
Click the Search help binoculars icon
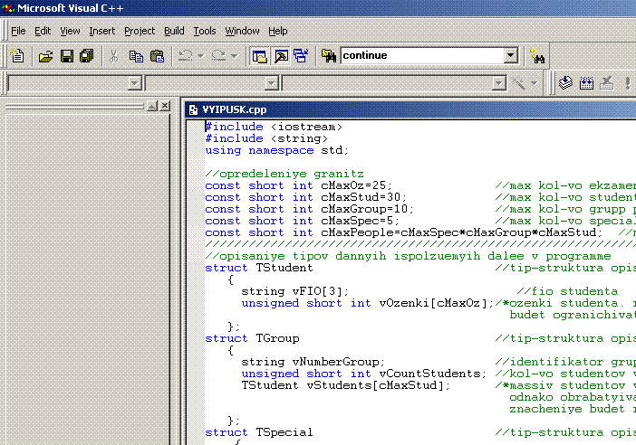(x=537, y=56)
